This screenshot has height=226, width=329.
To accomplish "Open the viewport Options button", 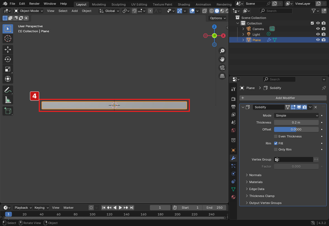I will pos(217,18).
